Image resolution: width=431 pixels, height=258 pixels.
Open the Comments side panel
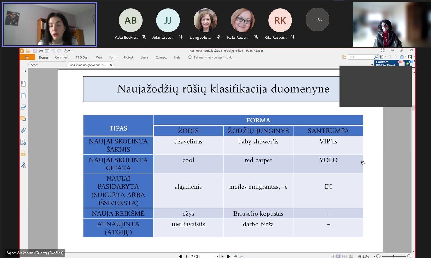tap(23, 119)
